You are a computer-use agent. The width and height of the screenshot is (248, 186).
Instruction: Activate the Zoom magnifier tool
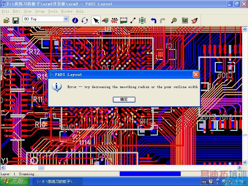[x=174, y=20]
